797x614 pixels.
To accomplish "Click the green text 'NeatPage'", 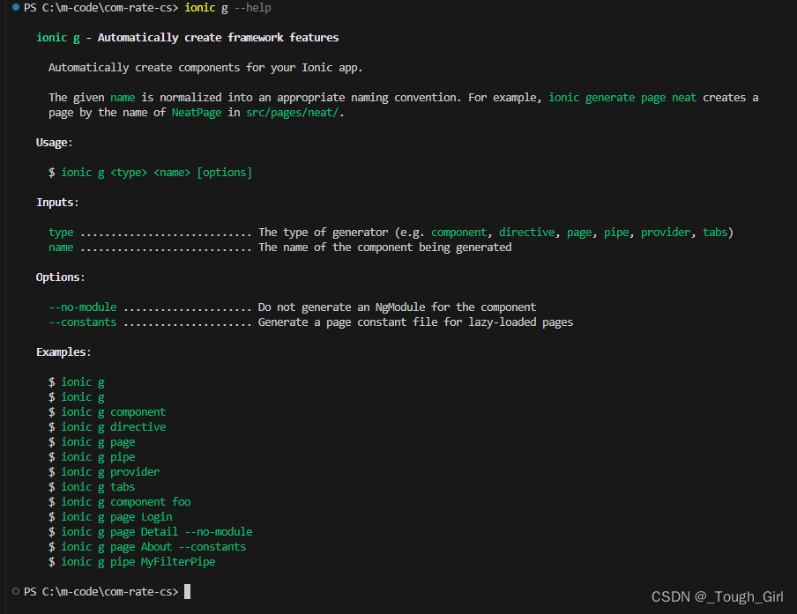I will point(197,113).
